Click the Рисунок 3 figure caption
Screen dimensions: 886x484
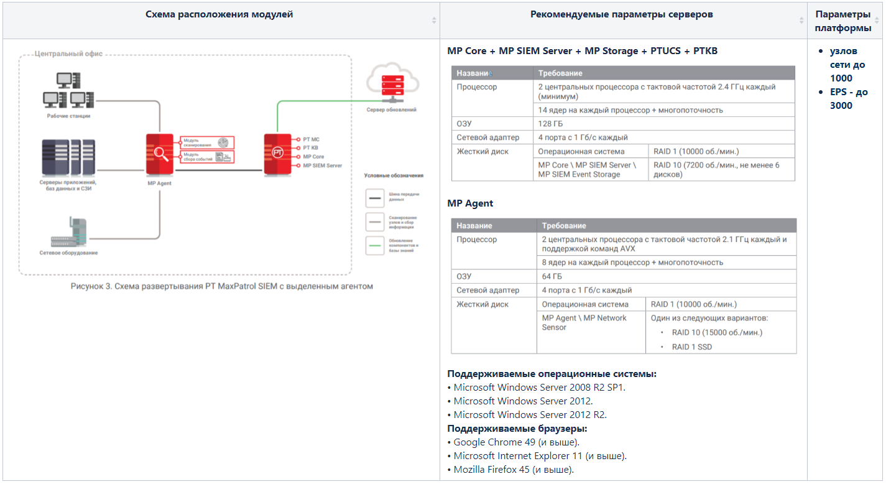tap(221, 286)
